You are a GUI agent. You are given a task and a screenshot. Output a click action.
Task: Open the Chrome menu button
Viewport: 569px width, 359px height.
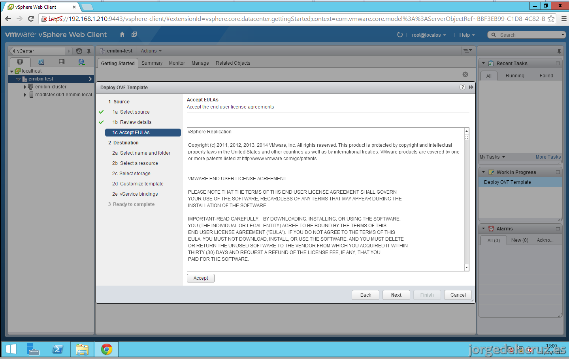(564, 19)
